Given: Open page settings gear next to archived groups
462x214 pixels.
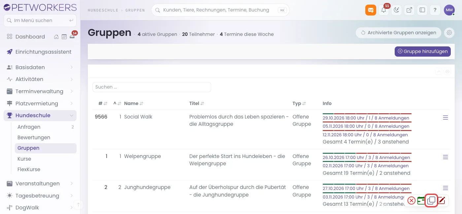Looking at the screenshot, I should [449, 33].
